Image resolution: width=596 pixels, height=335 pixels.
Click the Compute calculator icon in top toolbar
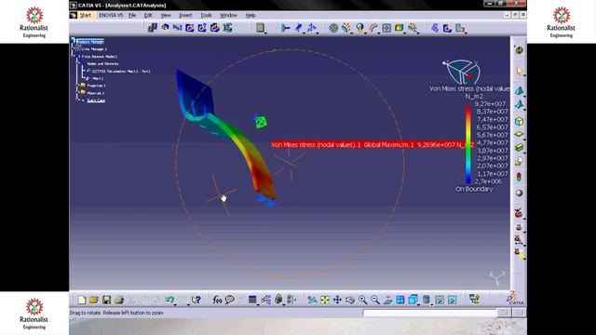(260, 28)
